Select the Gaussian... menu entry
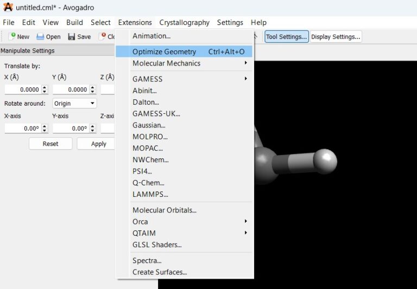This screenshot has height=289, width=417. pyautogui.click(x=184, y=125)
